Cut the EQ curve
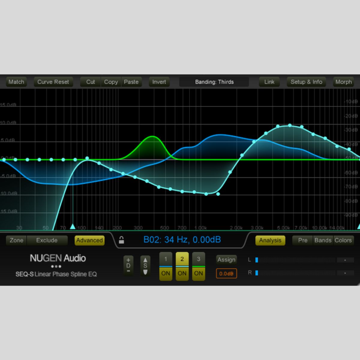 click(90, 82)
